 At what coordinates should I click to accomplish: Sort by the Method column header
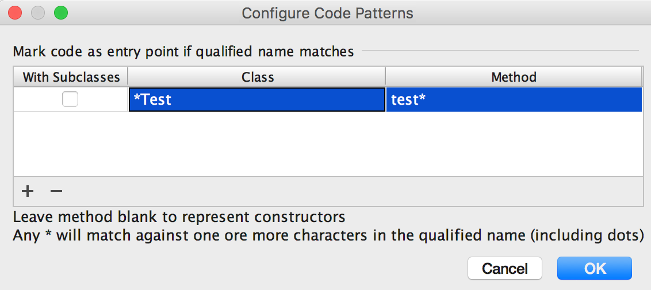[x=514, y=77]
